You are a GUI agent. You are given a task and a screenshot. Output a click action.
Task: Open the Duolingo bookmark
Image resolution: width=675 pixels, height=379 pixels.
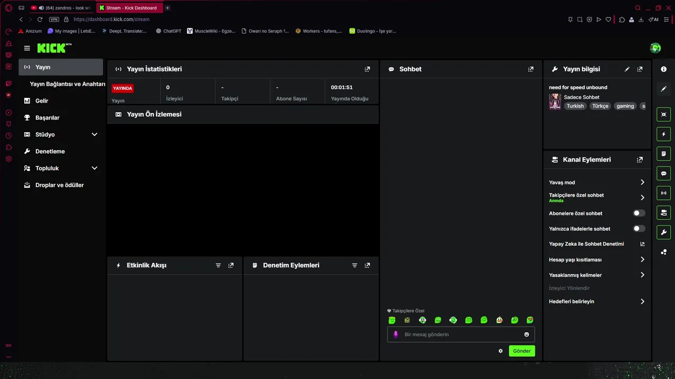pyautogui.click(x=373, y=31)
